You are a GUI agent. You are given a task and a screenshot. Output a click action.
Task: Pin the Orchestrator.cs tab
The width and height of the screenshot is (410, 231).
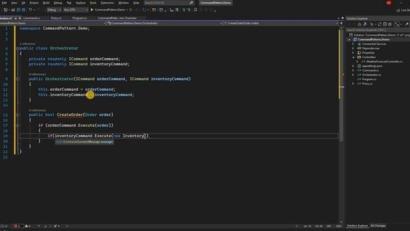[15, 19]
